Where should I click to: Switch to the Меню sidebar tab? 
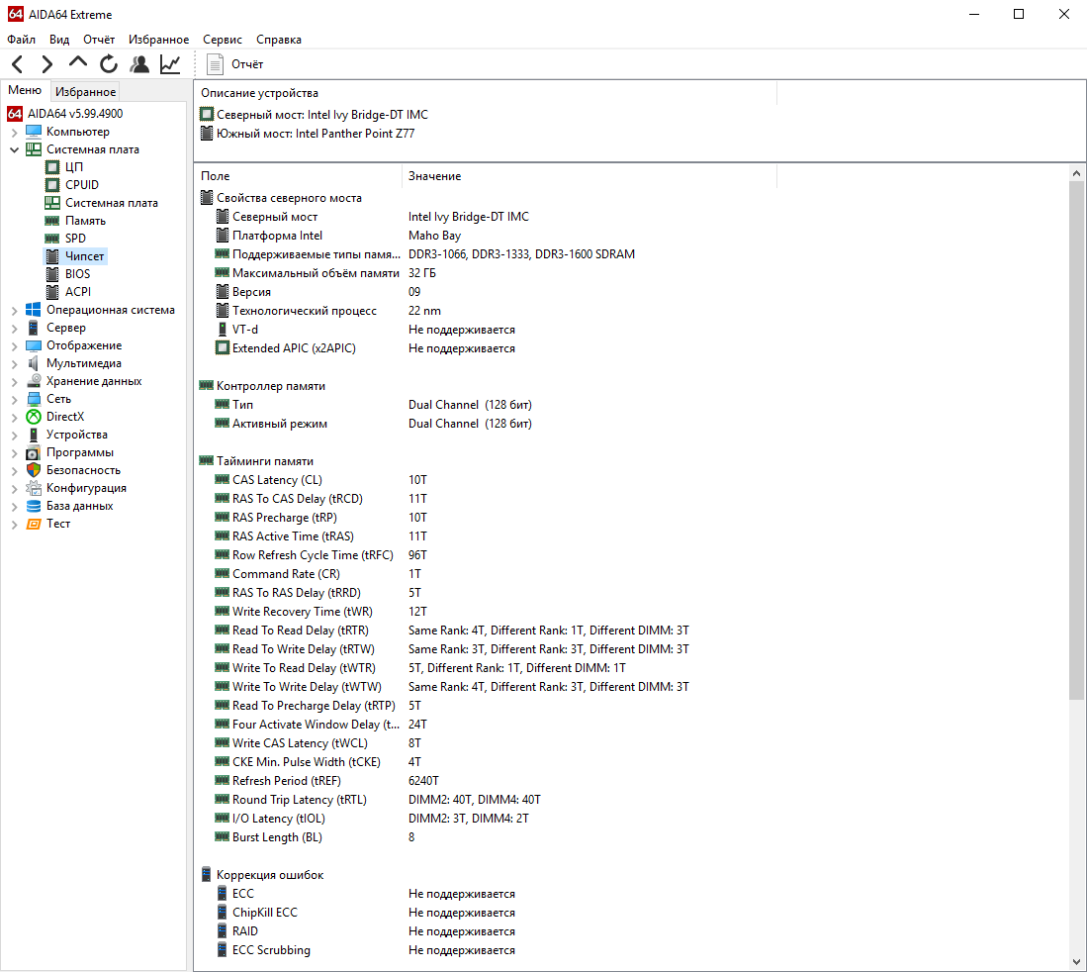(x=25, y=90)
